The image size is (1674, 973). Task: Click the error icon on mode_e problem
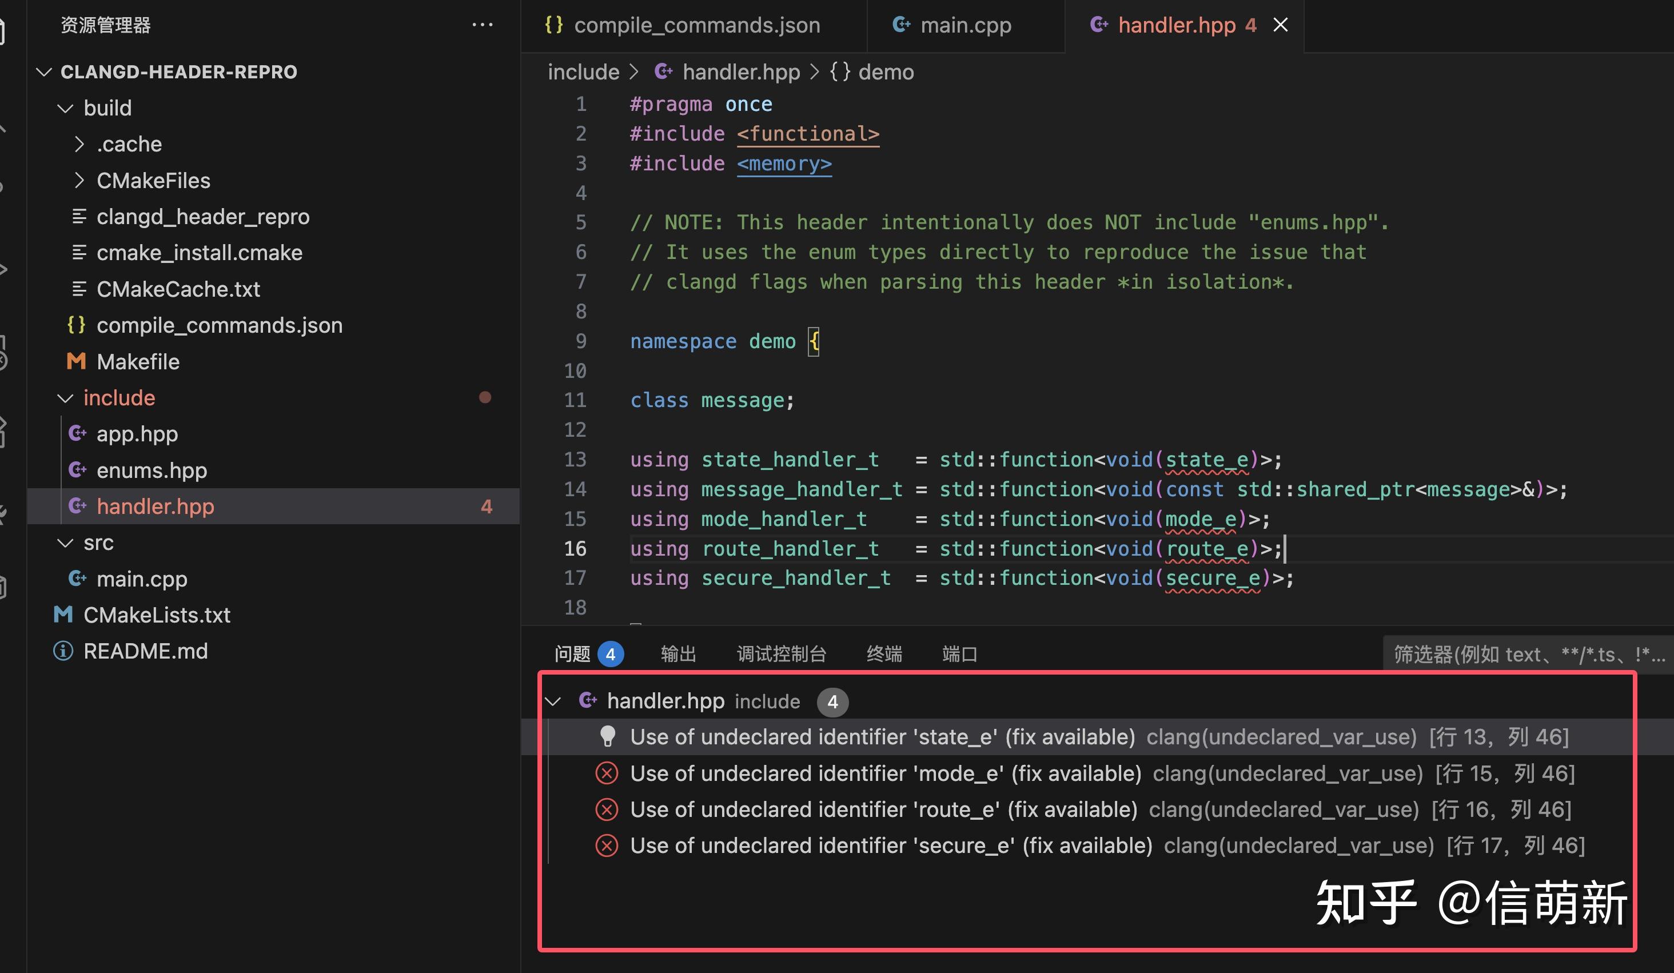(607, 773)
